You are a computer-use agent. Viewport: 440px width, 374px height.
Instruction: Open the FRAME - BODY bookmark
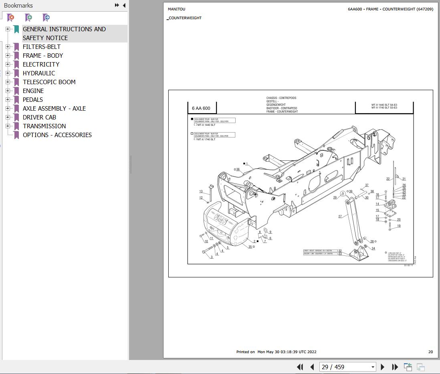click(x=43, y=56)
